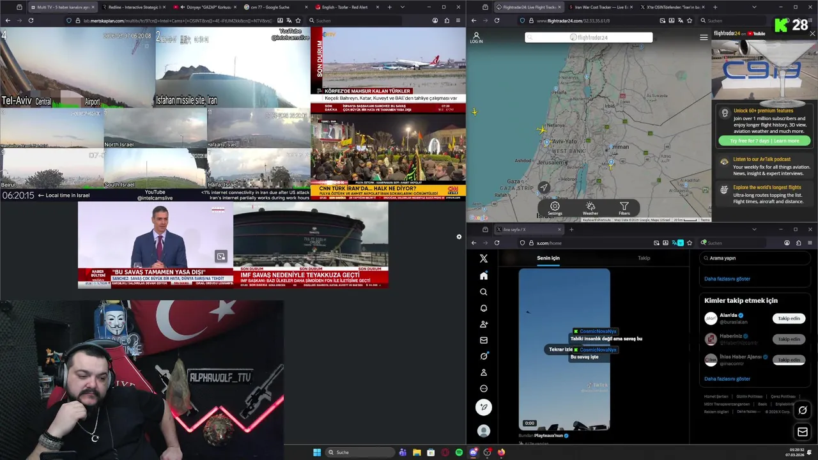This screenshot has width=818, height=460.
Task: Click Flightradar24 locate-me arrow icon
Action: [544, 187]
